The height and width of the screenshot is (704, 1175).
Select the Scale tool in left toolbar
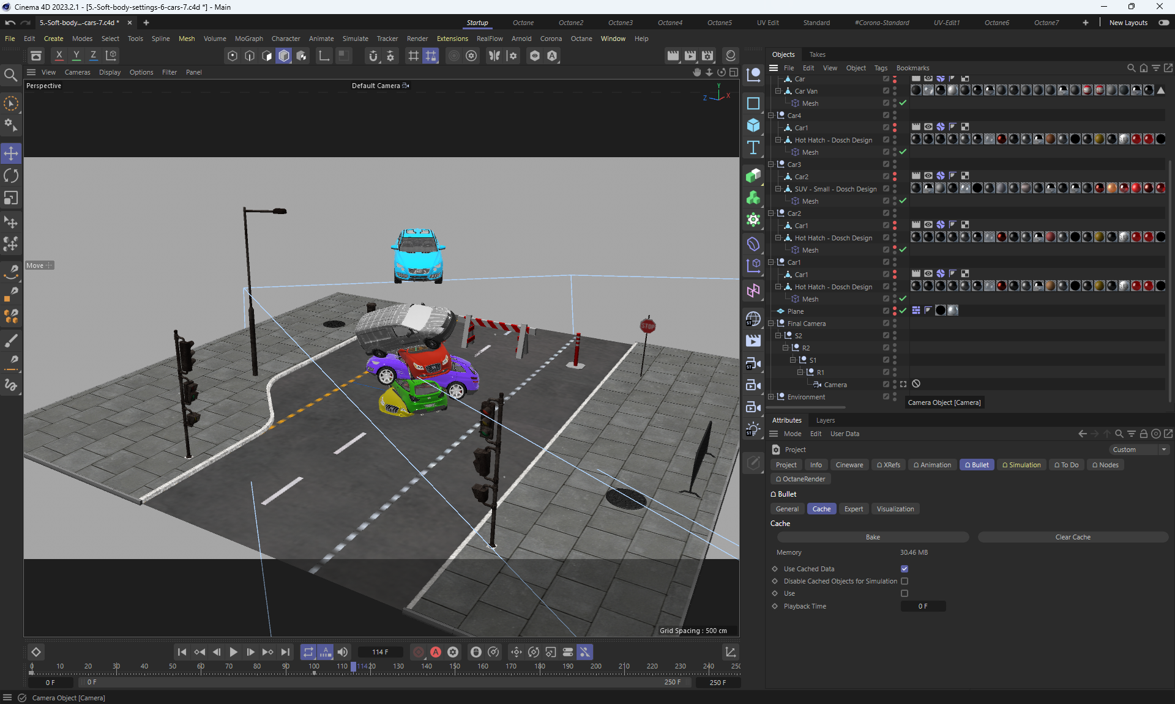point(11,198)
